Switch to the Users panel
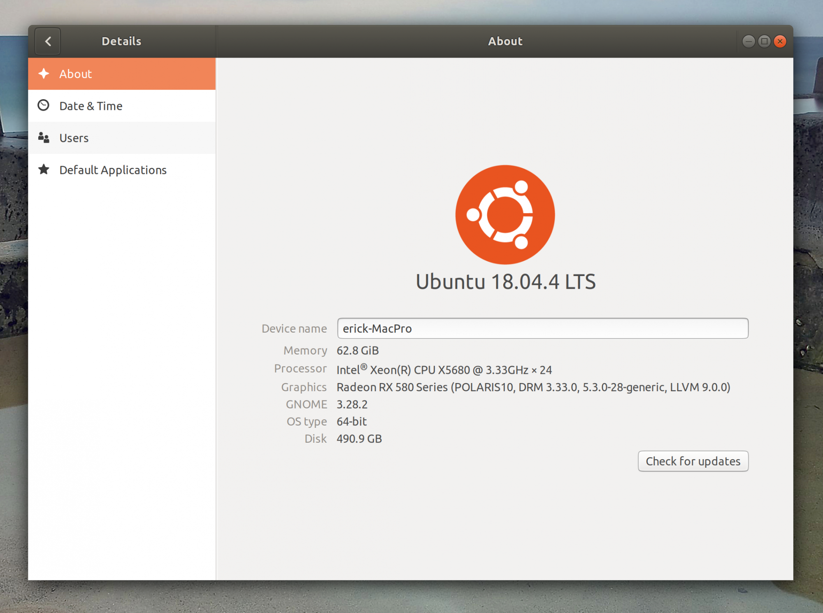823x613 pixels. (74, 138)
